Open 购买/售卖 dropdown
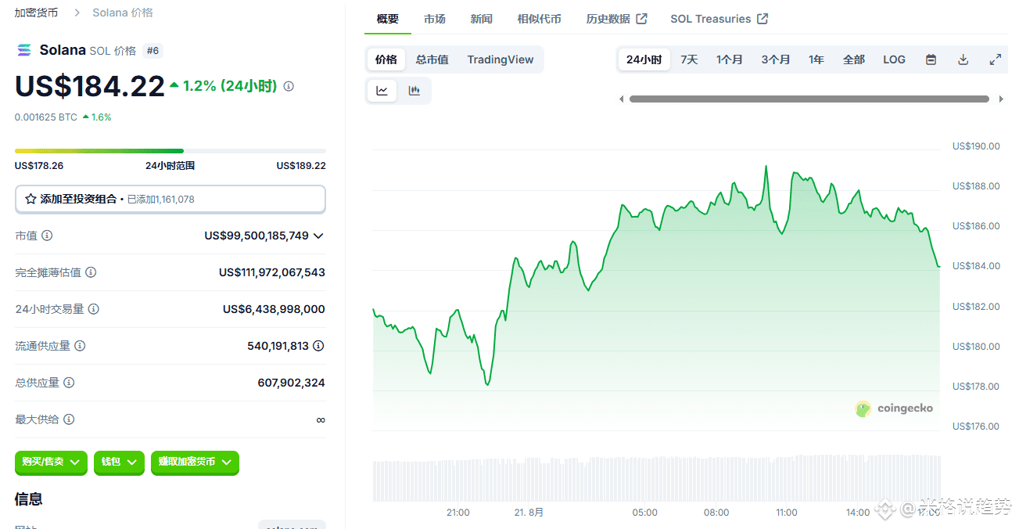Screen dimensions: 1019x529 click(x=51, y=462)
